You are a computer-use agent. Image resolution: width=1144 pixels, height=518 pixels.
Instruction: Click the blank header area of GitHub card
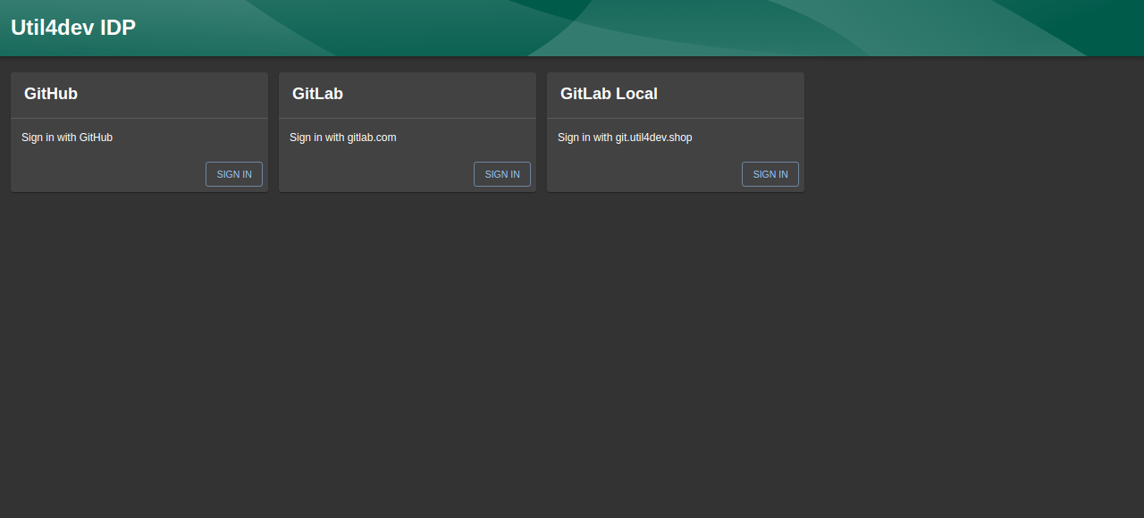point(179,94)
